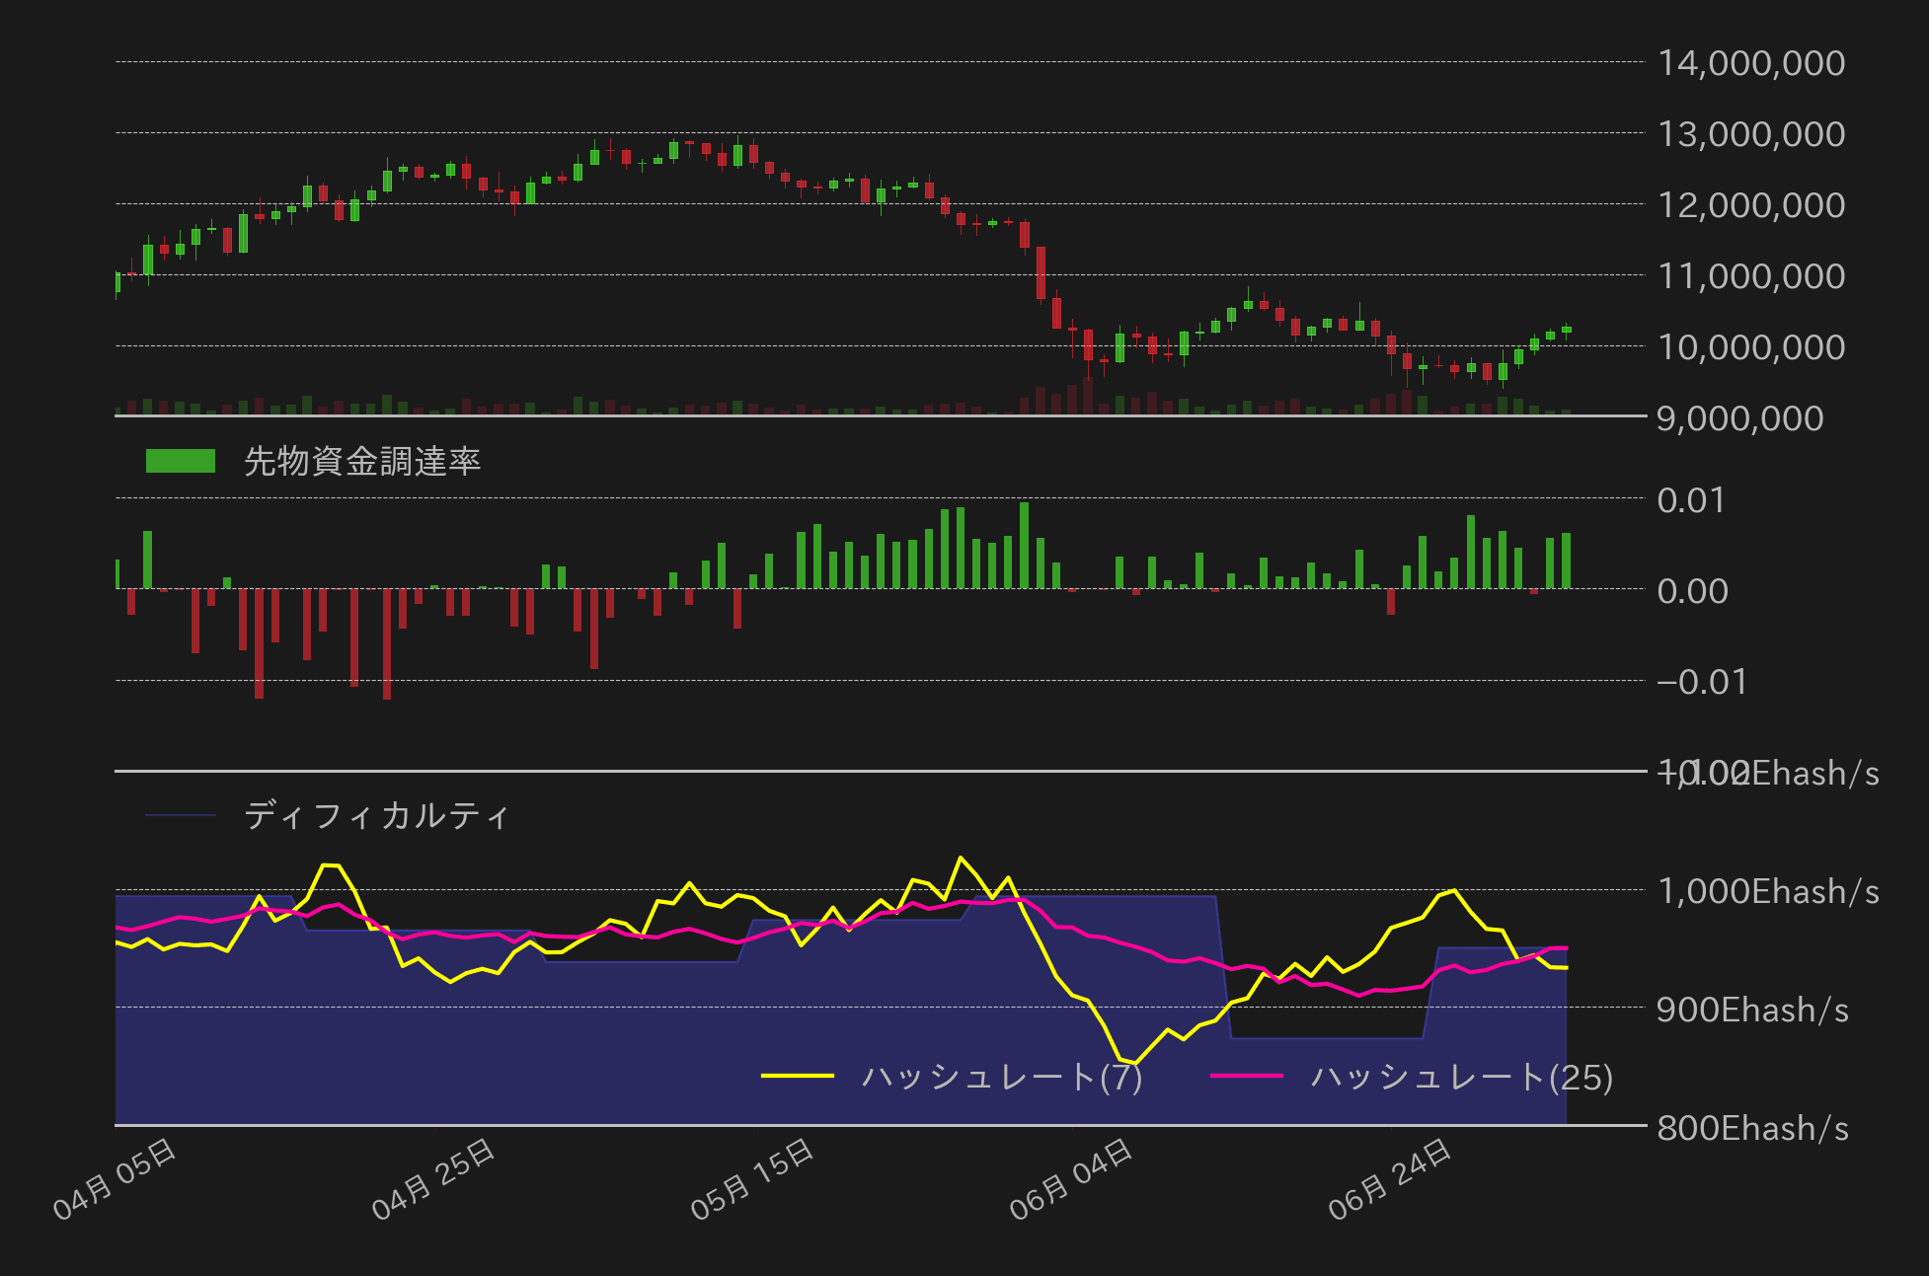Click the 13,000,000 price axis label
Image resolution: width=1929 pixels, height=1276 pixels.
coord(1751,134)
